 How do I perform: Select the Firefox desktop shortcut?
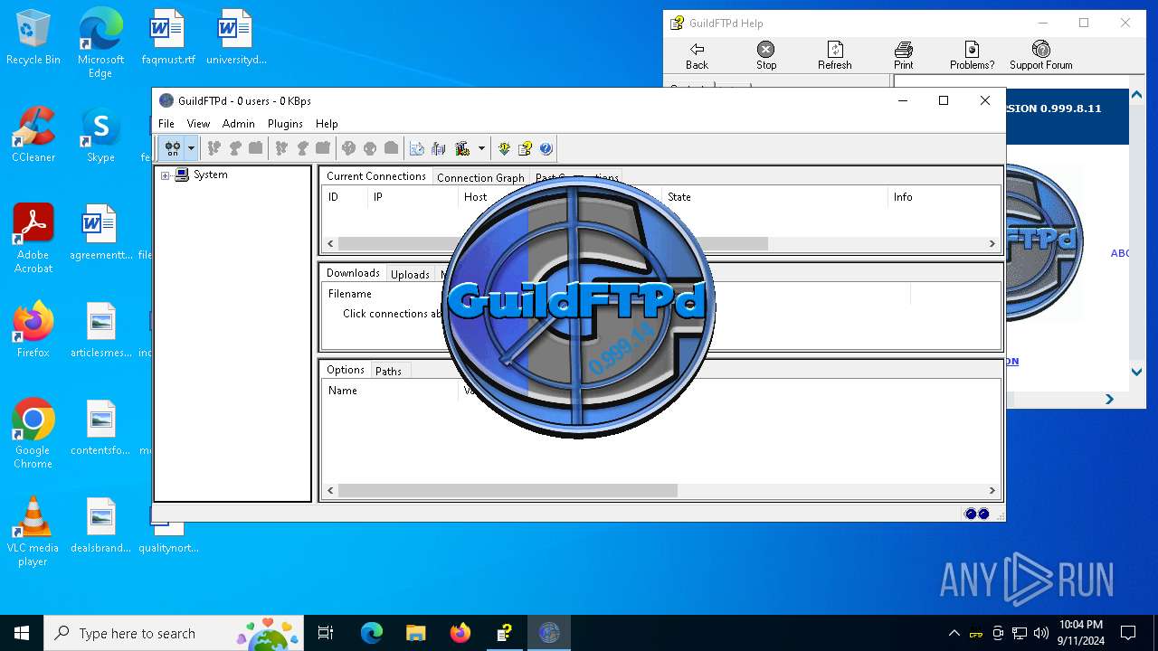click(33, 330)
